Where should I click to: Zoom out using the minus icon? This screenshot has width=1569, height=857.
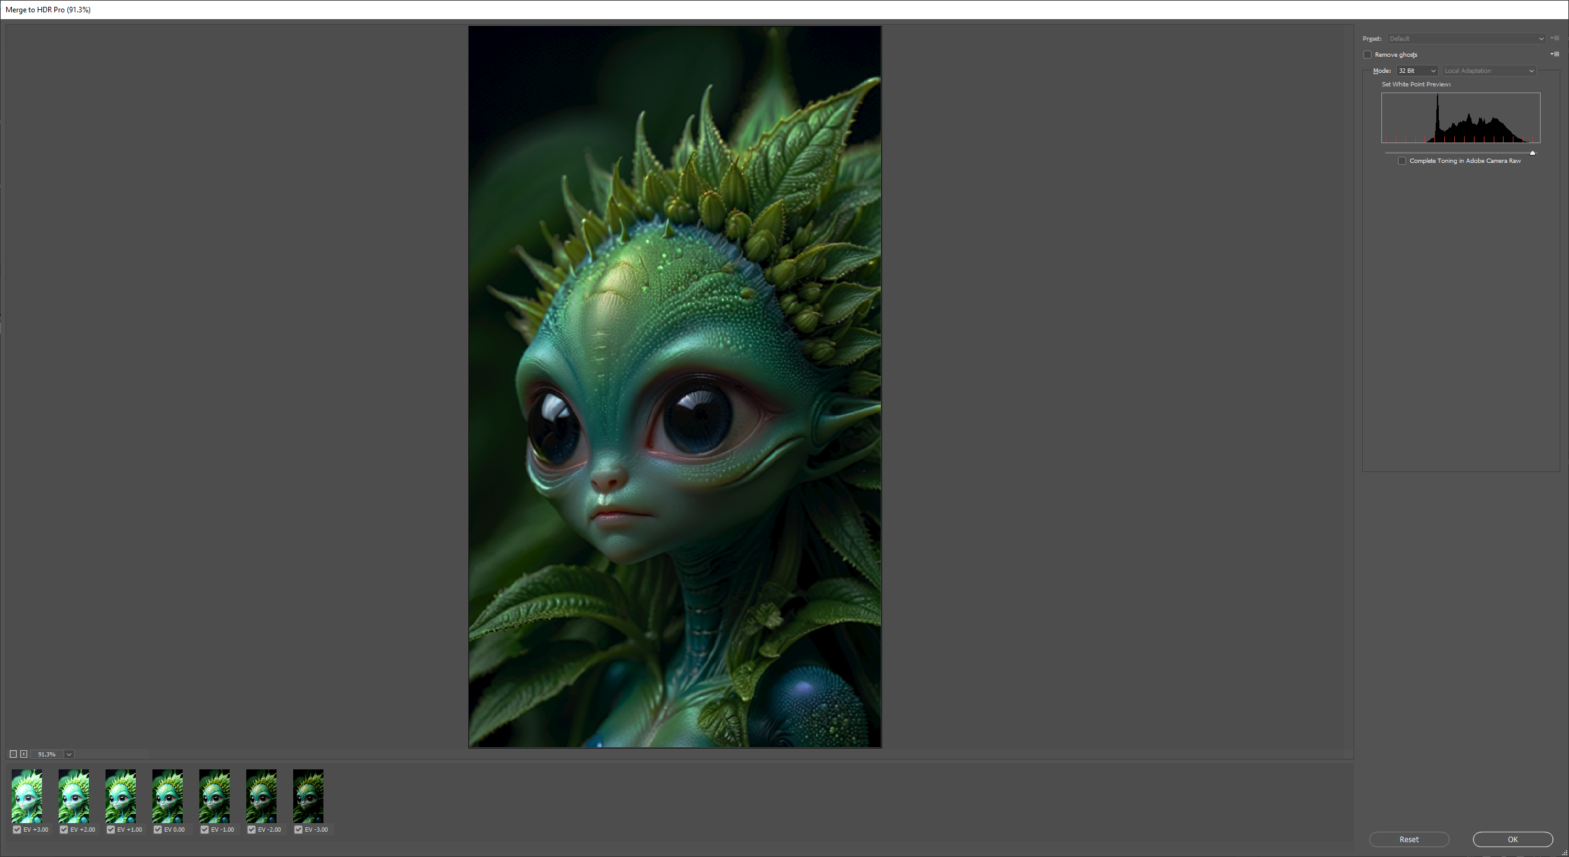(14, 754)
